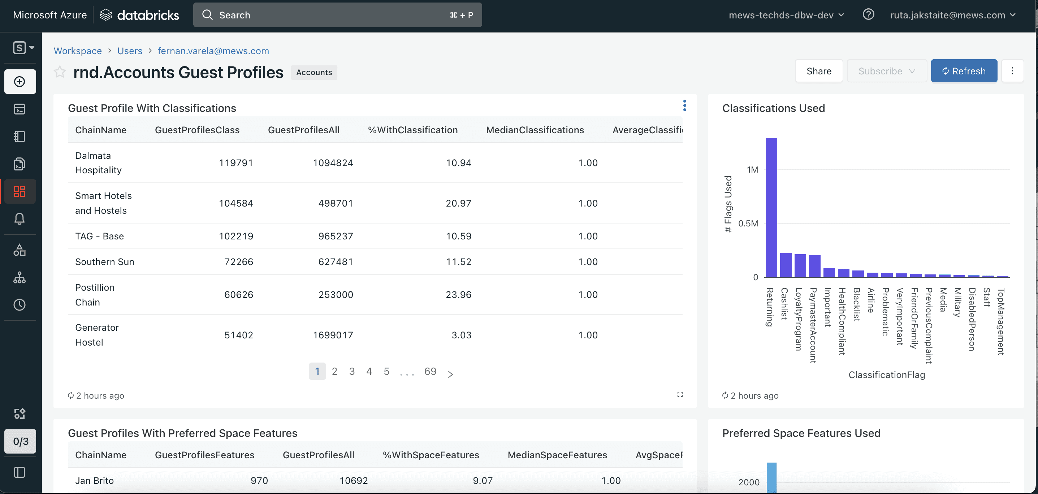Click the 1699017 GuestProfilesAll cell
The width and height of the screenshot is (1038, 494).
[333, 335]
